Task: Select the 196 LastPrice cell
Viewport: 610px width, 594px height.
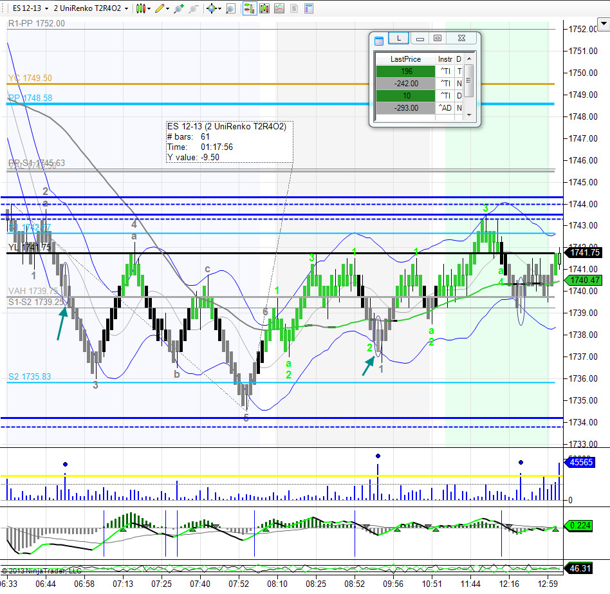Action: pyautogui.click(x=406, y=71)
